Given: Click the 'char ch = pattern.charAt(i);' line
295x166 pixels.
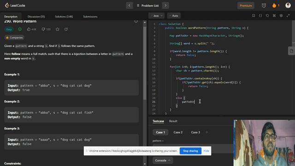Looking at the screenshot, I should pos(198,71).
